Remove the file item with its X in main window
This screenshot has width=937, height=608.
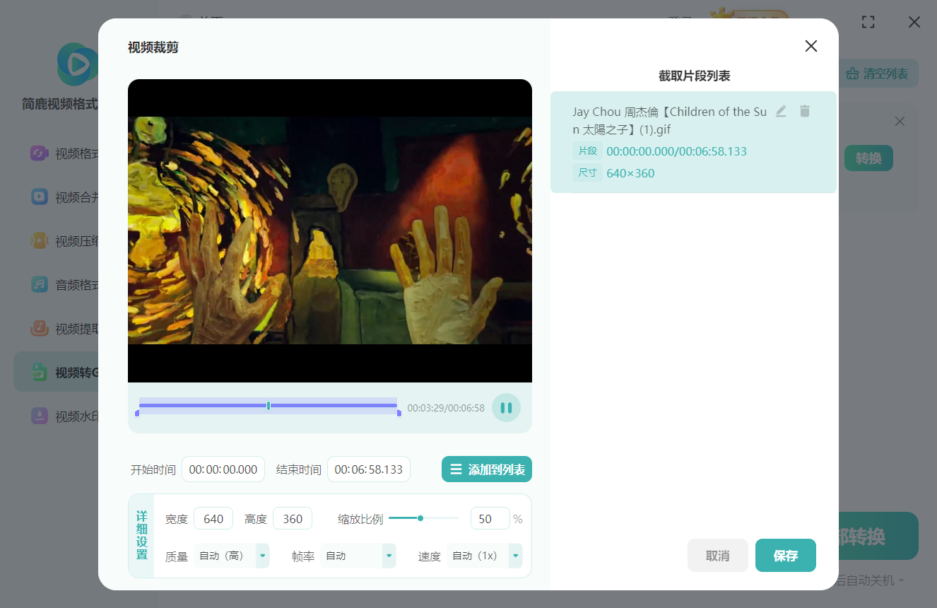coord(900,122)
